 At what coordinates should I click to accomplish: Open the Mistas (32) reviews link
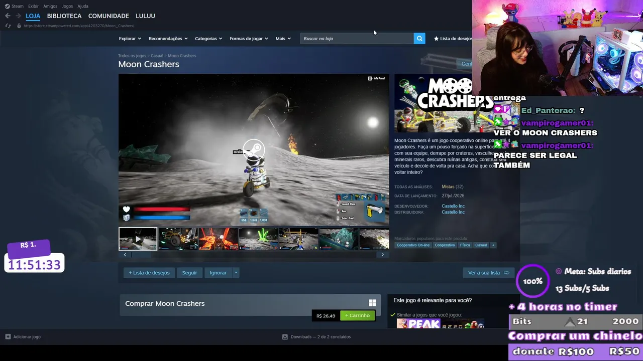[x=452, y=187]
